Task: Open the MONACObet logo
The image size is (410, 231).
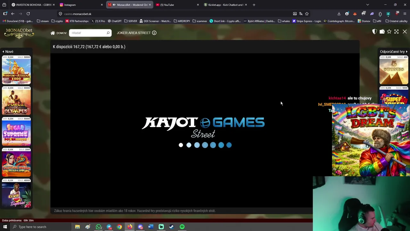Action: (x=19, y=33)
